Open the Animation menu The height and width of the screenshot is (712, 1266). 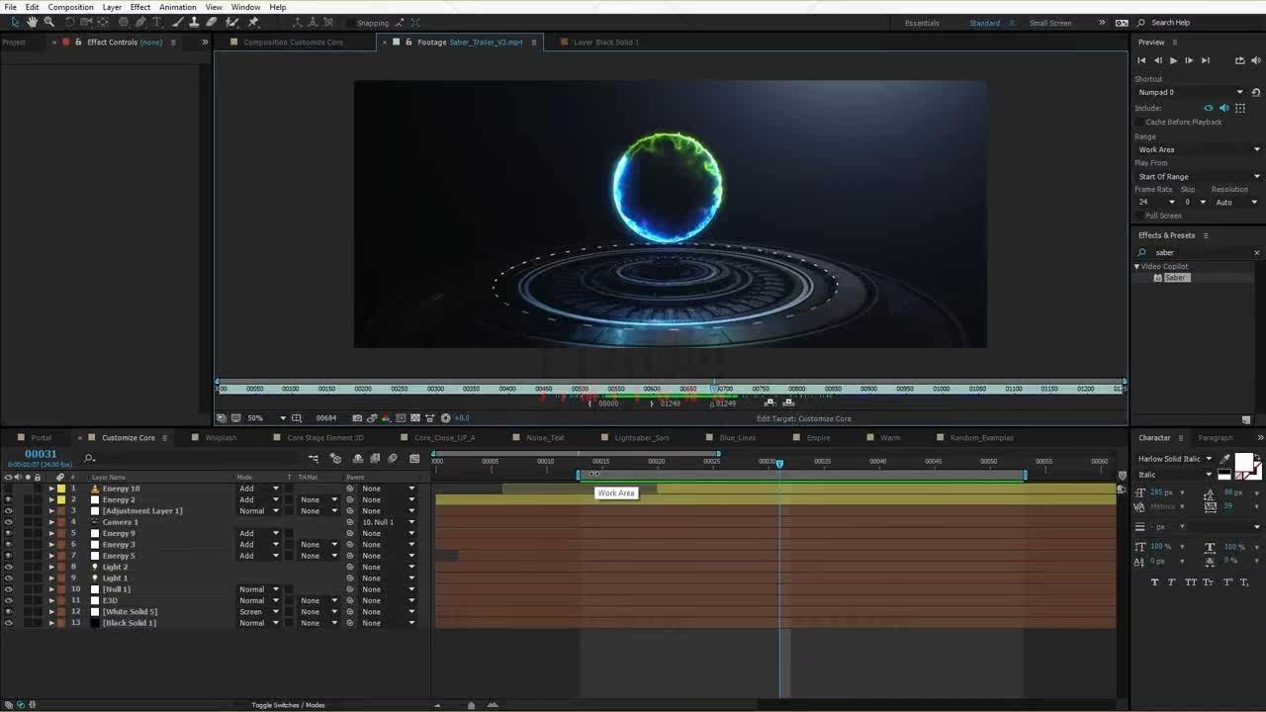[177, 7]
